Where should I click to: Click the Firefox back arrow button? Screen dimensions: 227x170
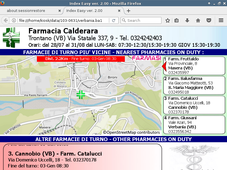click(x=6, y=20)
